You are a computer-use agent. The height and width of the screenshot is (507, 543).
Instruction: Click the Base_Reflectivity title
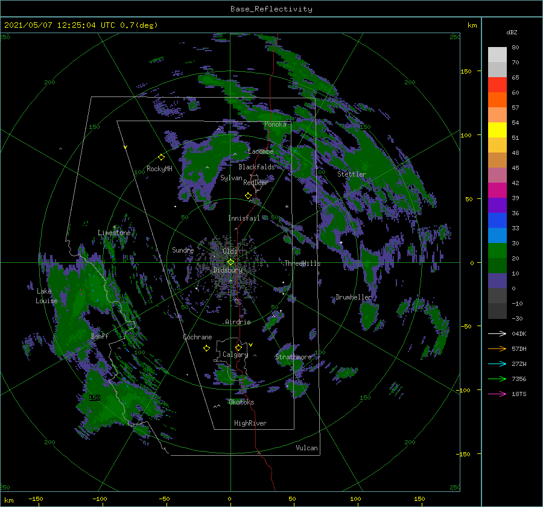coord(271,9)
